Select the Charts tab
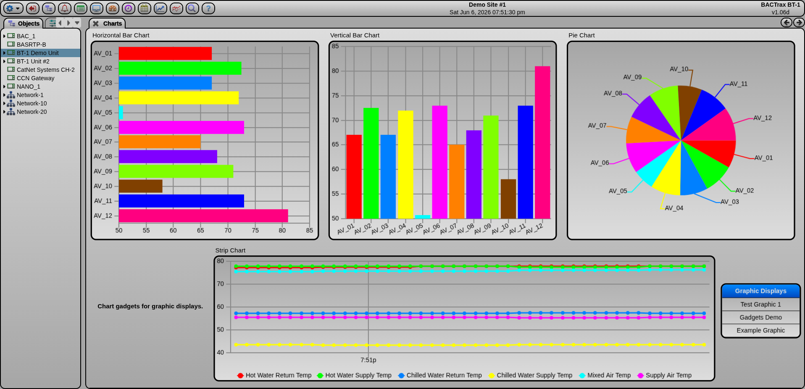The width and height of the screenshot is (805, 389). [108, 24]
